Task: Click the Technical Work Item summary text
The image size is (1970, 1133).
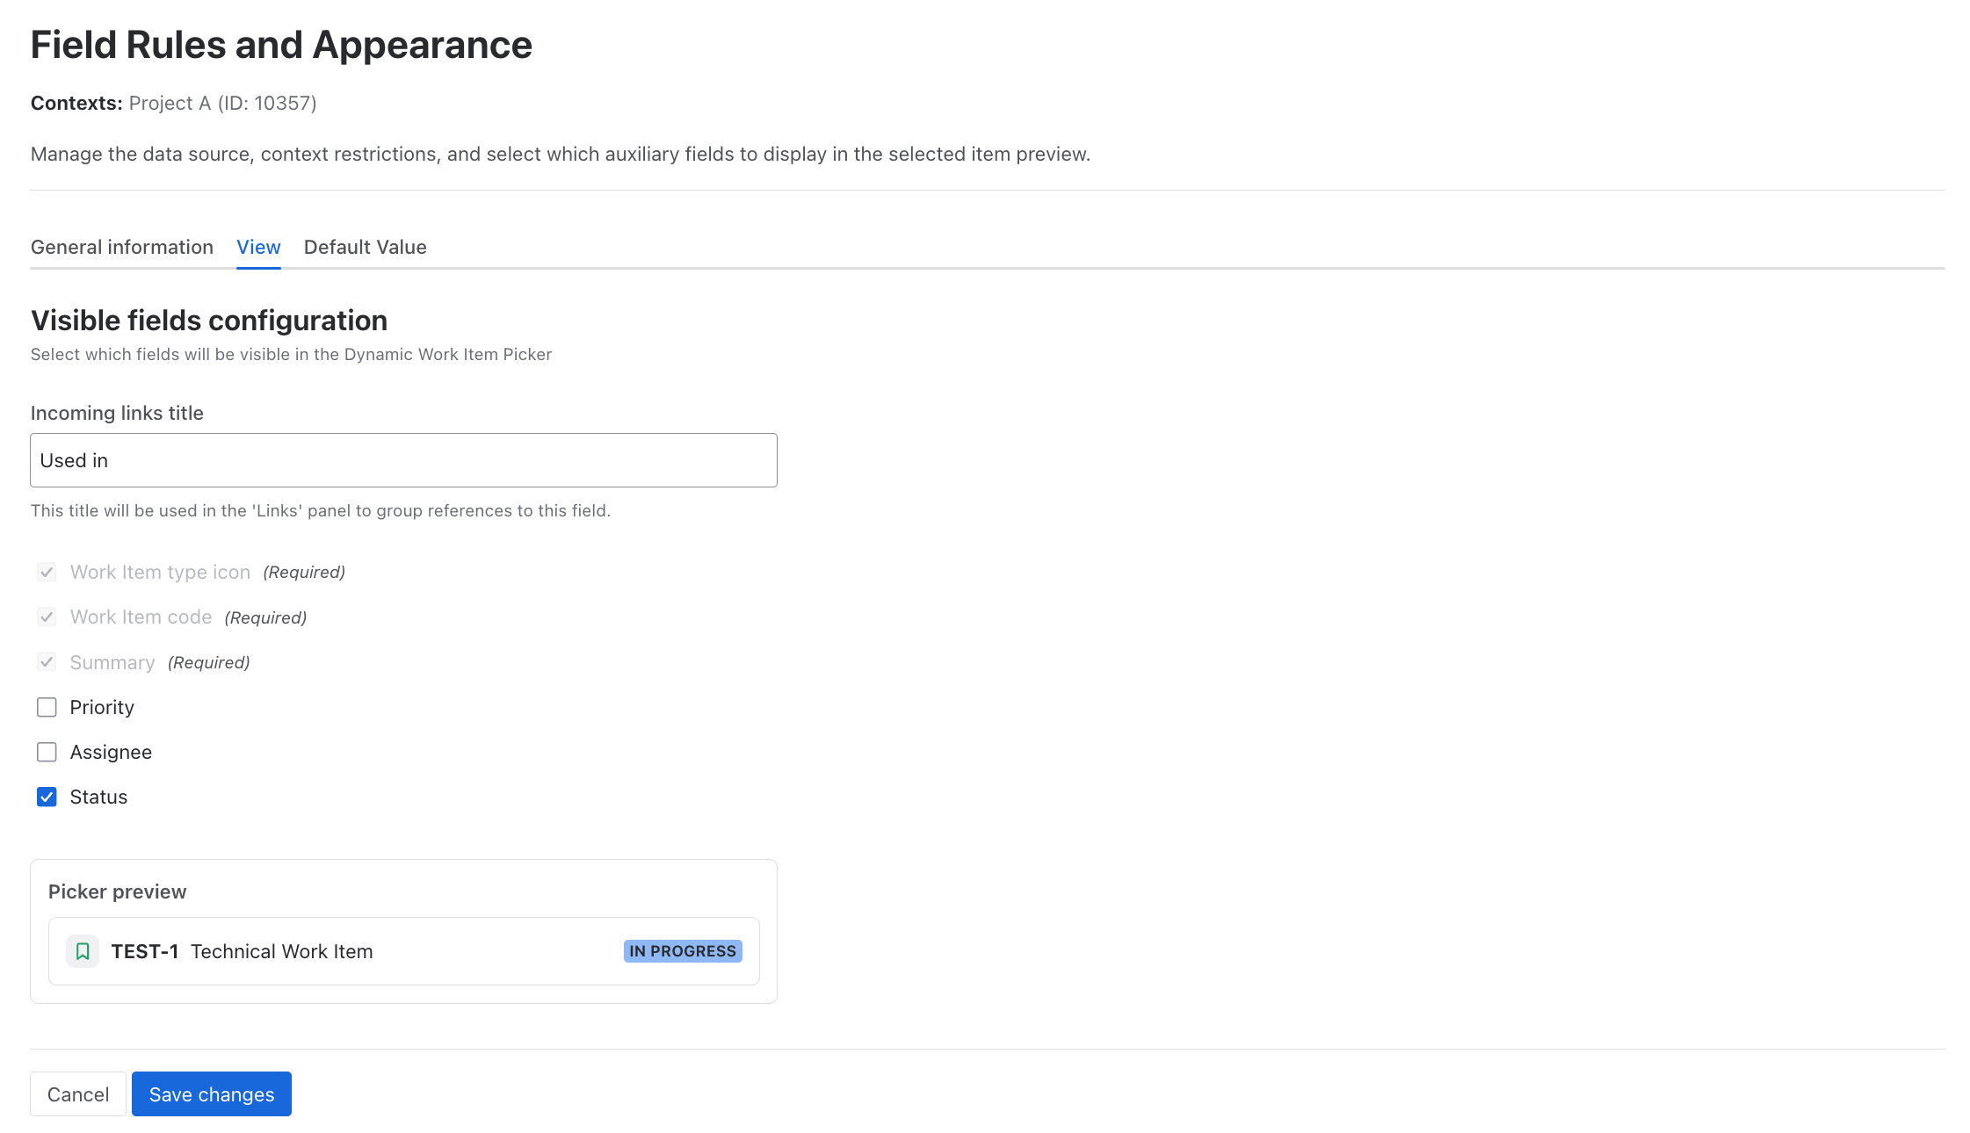Action: pos(282,951)
